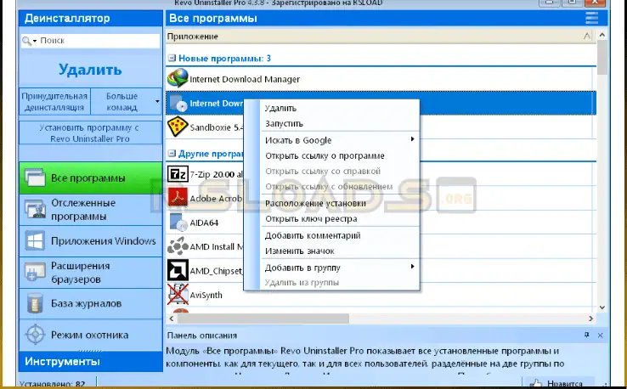Collapse the Другие программы group
This screenshot has height=389, width=627.
point(172,154)
